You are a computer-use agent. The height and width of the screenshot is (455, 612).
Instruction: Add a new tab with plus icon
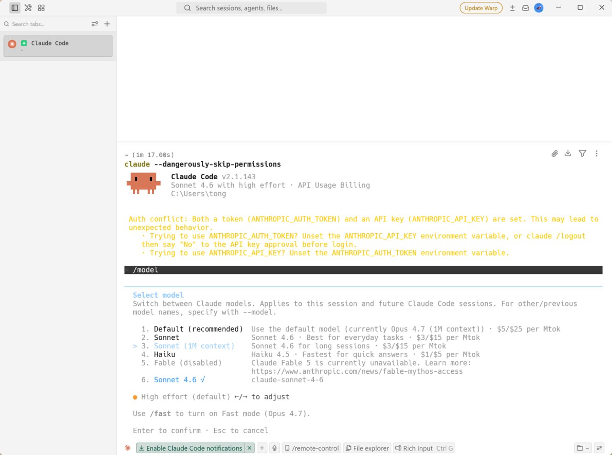(107, 24)
